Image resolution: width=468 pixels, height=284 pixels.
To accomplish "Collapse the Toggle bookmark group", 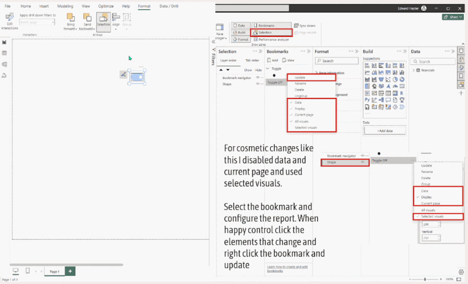I will click(268, 69).
